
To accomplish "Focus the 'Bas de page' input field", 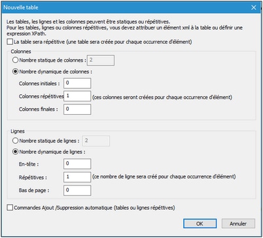I will pyautogui.click(x=77, y=190).
